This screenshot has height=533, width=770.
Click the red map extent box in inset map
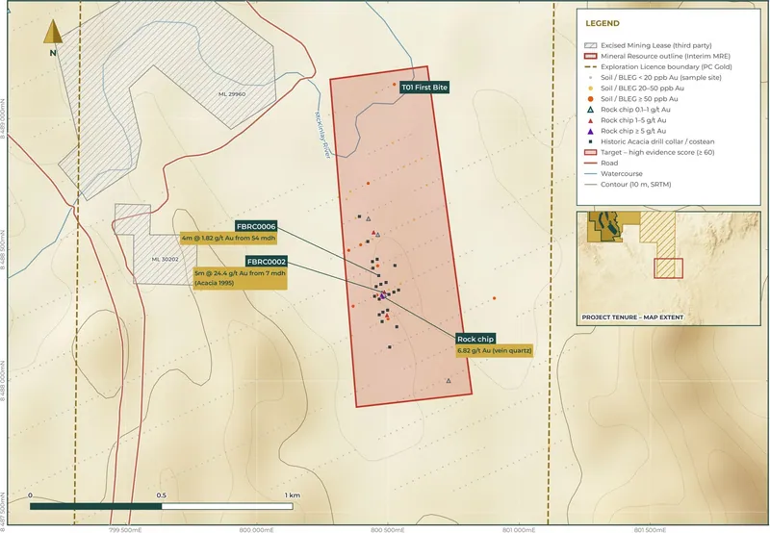[668, 268]
